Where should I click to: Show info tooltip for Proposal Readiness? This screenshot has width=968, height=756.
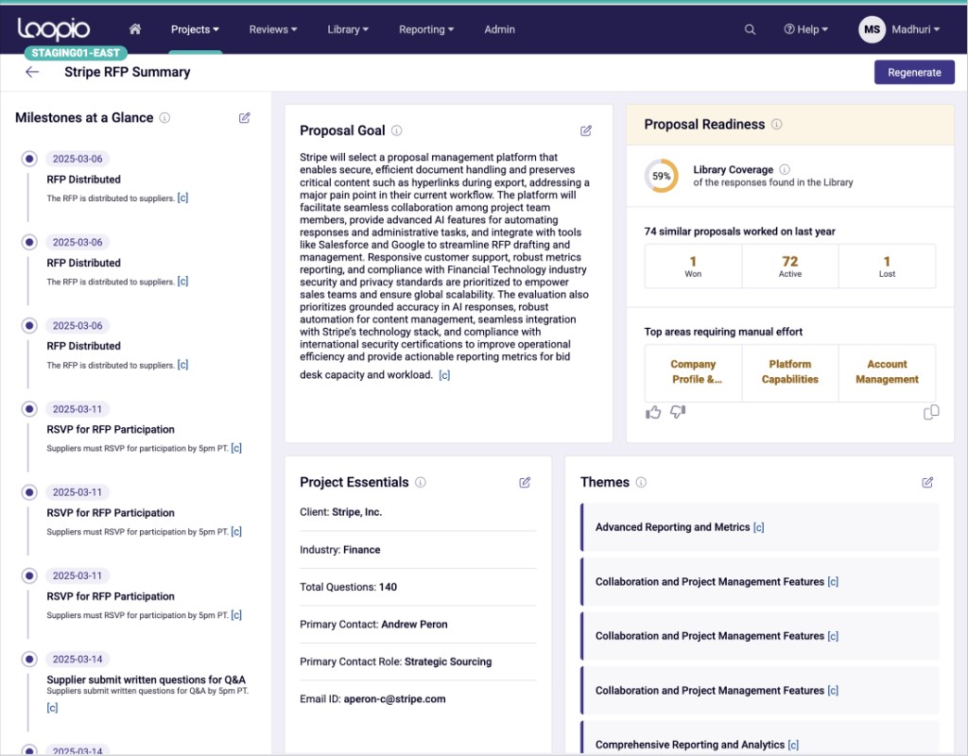(x=777, y=124)
